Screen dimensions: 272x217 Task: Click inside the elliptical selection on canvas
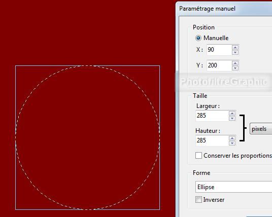[88, 137]
